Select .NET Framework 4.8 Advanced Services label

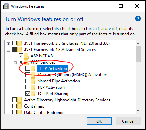tap(60, 50)
